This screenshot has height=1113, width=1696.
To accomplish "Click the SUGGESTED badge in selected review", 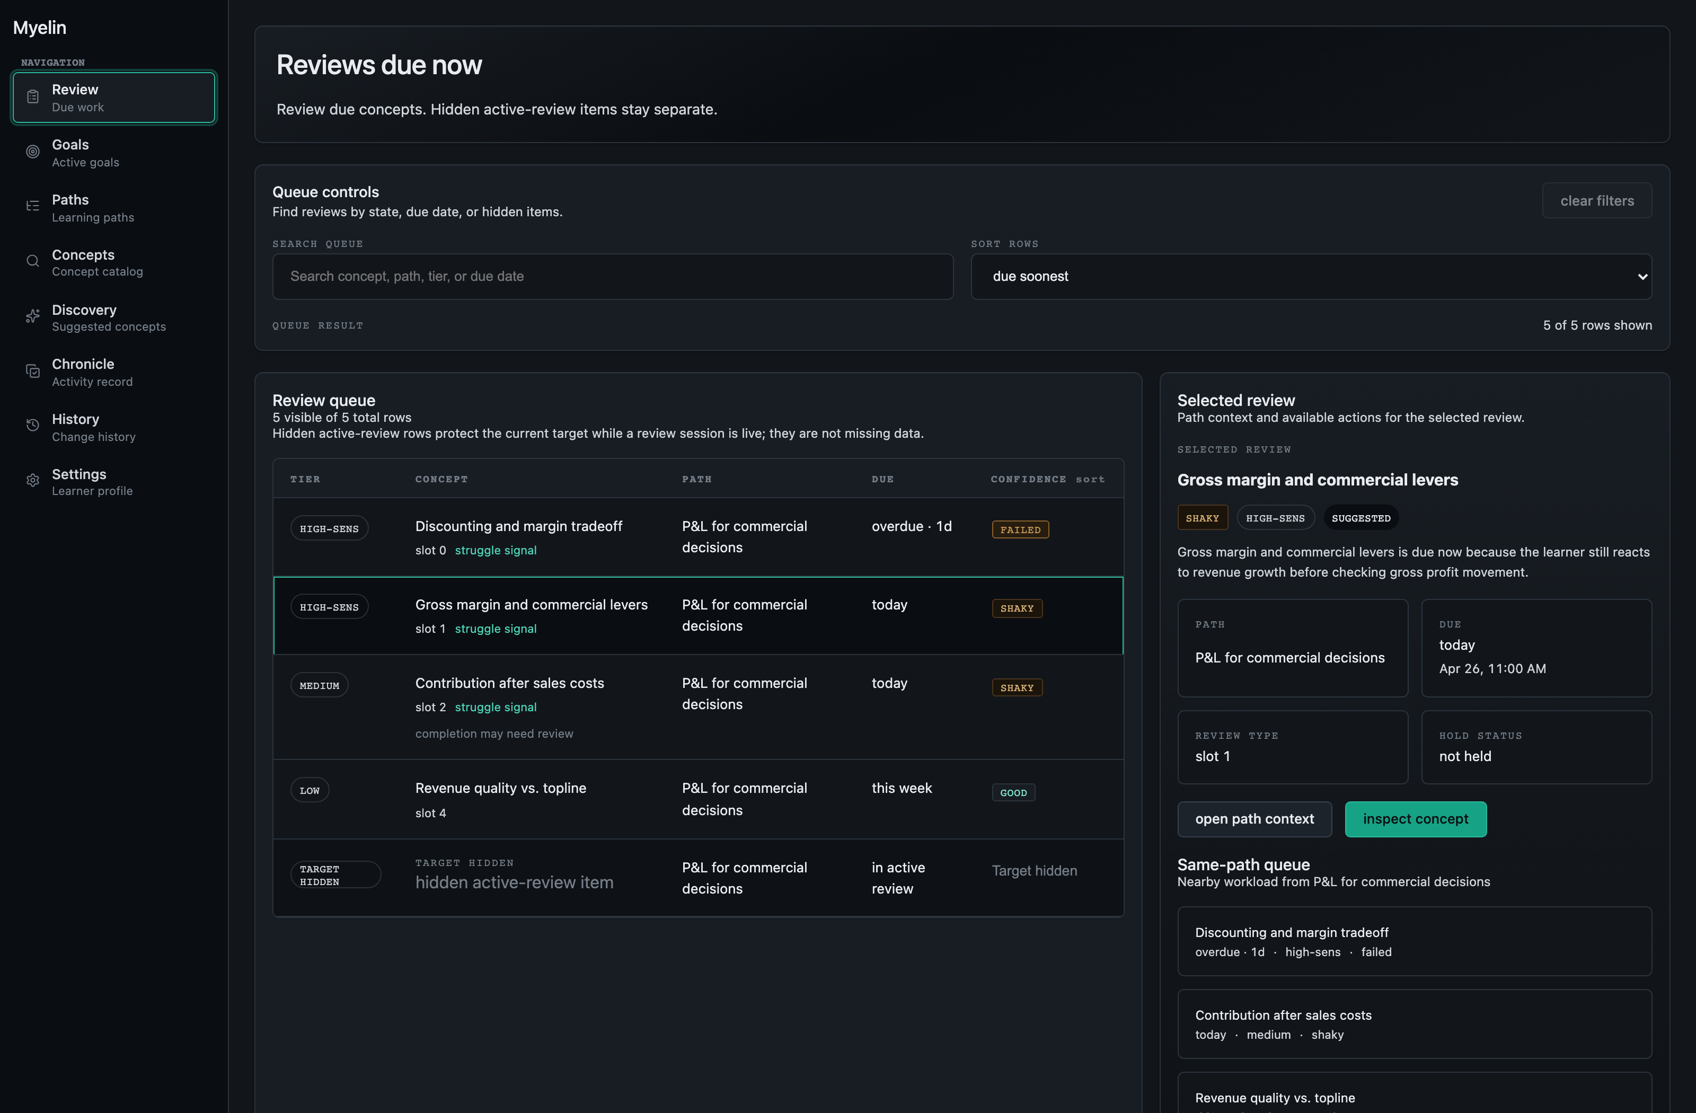I will click(1361, 518).
